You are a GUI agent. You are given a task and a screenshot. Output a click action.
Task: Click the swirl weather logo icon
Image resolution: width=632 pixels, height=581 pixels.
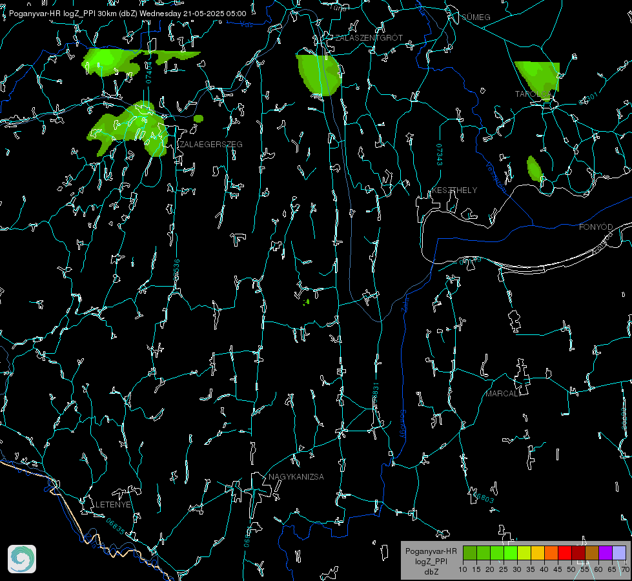pos(22,559)
